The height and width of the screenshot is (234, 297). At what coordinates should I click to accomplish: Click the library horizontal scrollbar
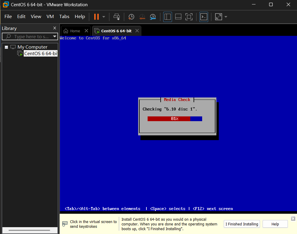(x=29, y=230)
